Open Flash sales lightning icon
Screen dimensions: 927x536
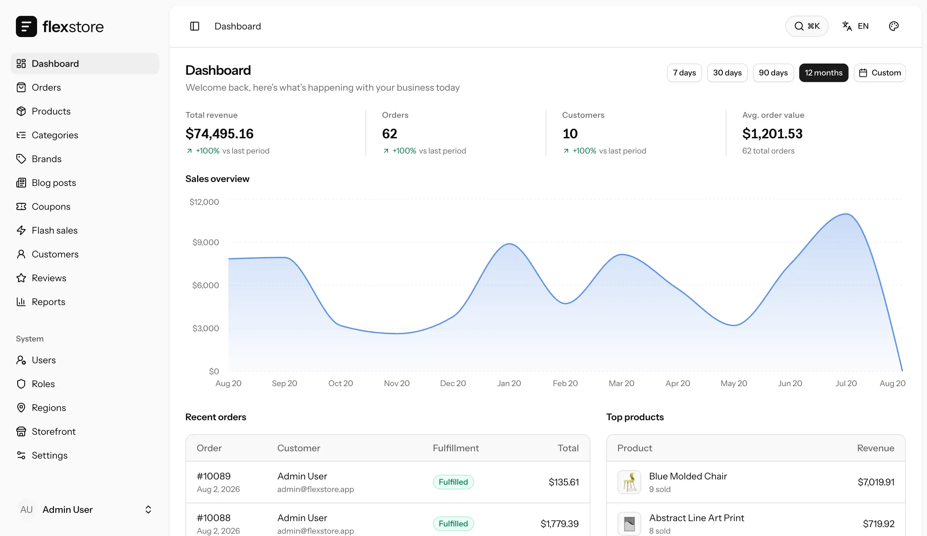point(21,230)
